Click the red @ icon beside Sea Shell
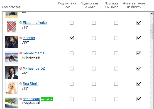 click(x=21, y=83)
